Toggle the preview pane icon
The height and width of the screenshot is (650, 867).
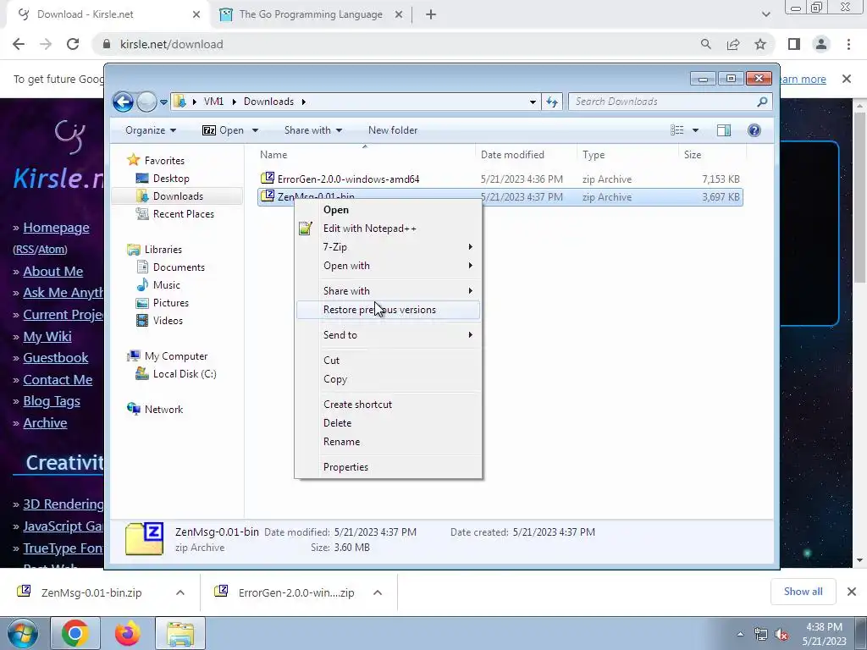click(x=723, y=130)
